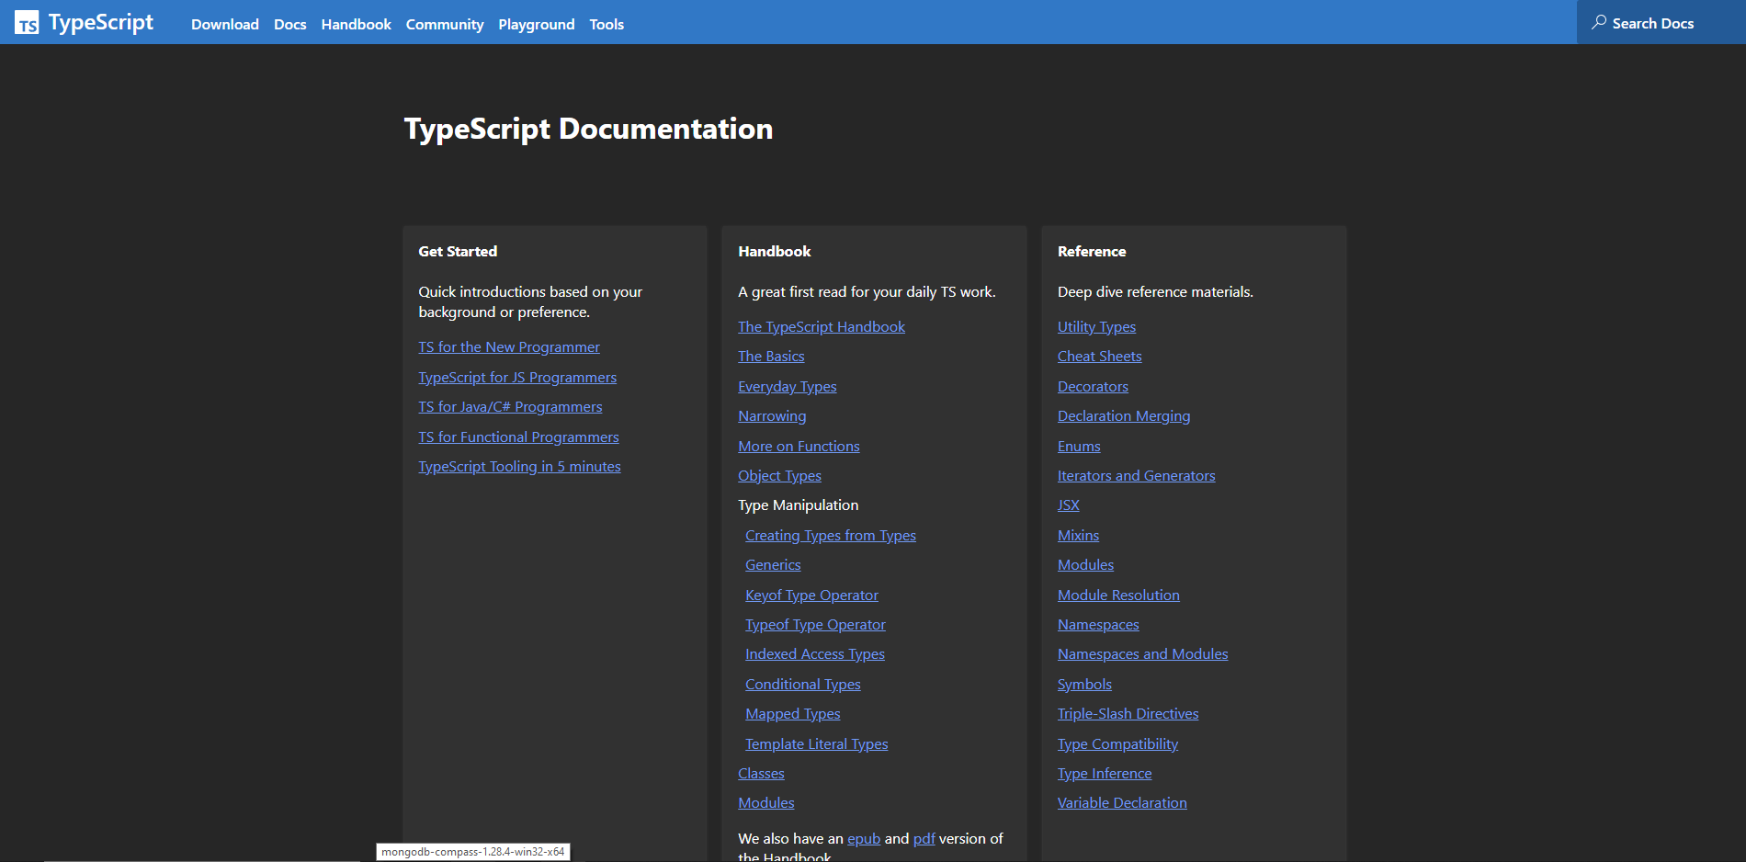Open Conditional Types link

(803, 685)
